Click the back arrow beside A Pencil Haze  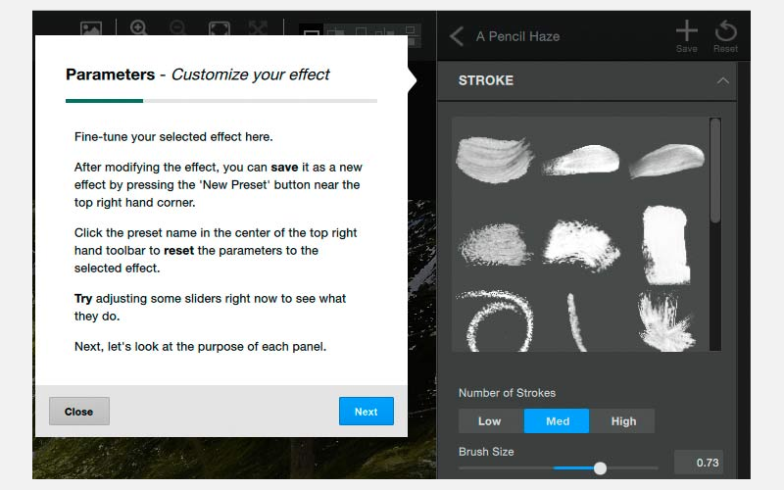point(456,36)
